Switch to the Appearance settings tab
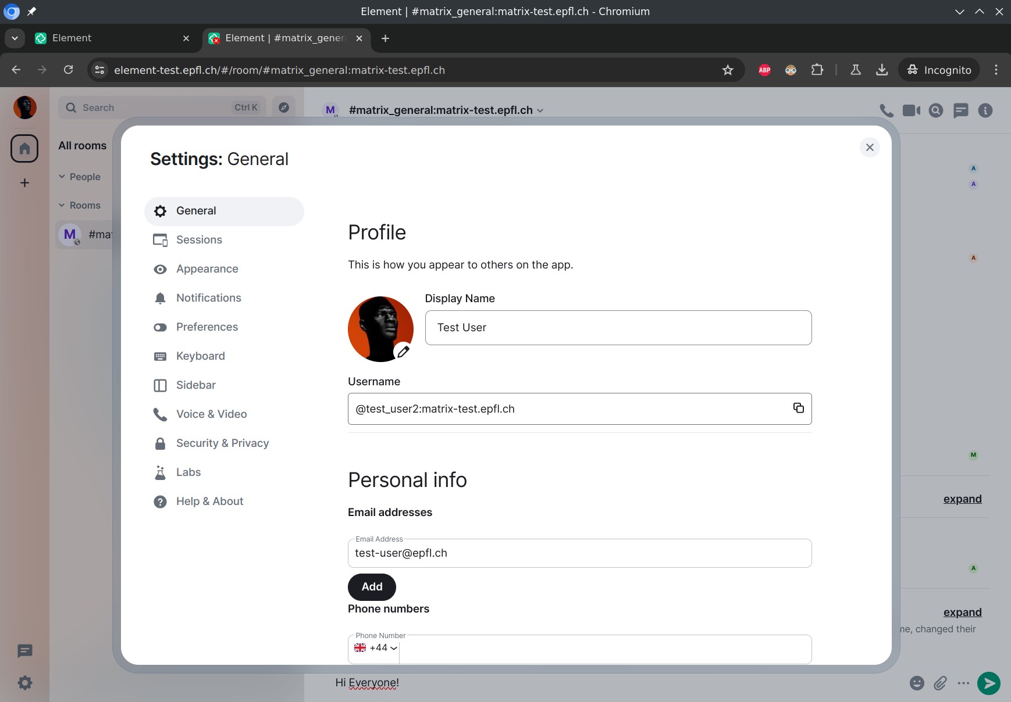Screen dimensions: 1011x702 (207, 269)
